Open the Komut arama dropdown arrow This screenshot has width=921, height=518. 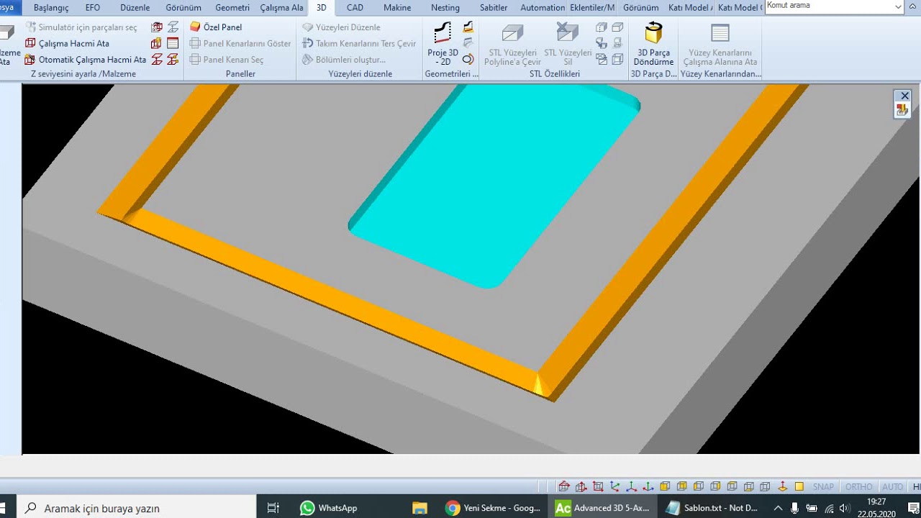(x=898, y=6)
